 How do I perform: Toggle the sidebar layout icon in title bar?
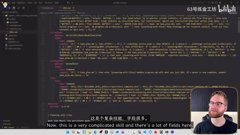[68, 3]
